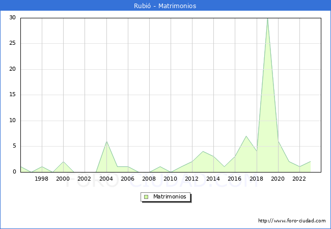Image resolution: width=331 pixels, height=229 pixels.
Task: Select the 2000 x-axis label
Action: [63, 179]
